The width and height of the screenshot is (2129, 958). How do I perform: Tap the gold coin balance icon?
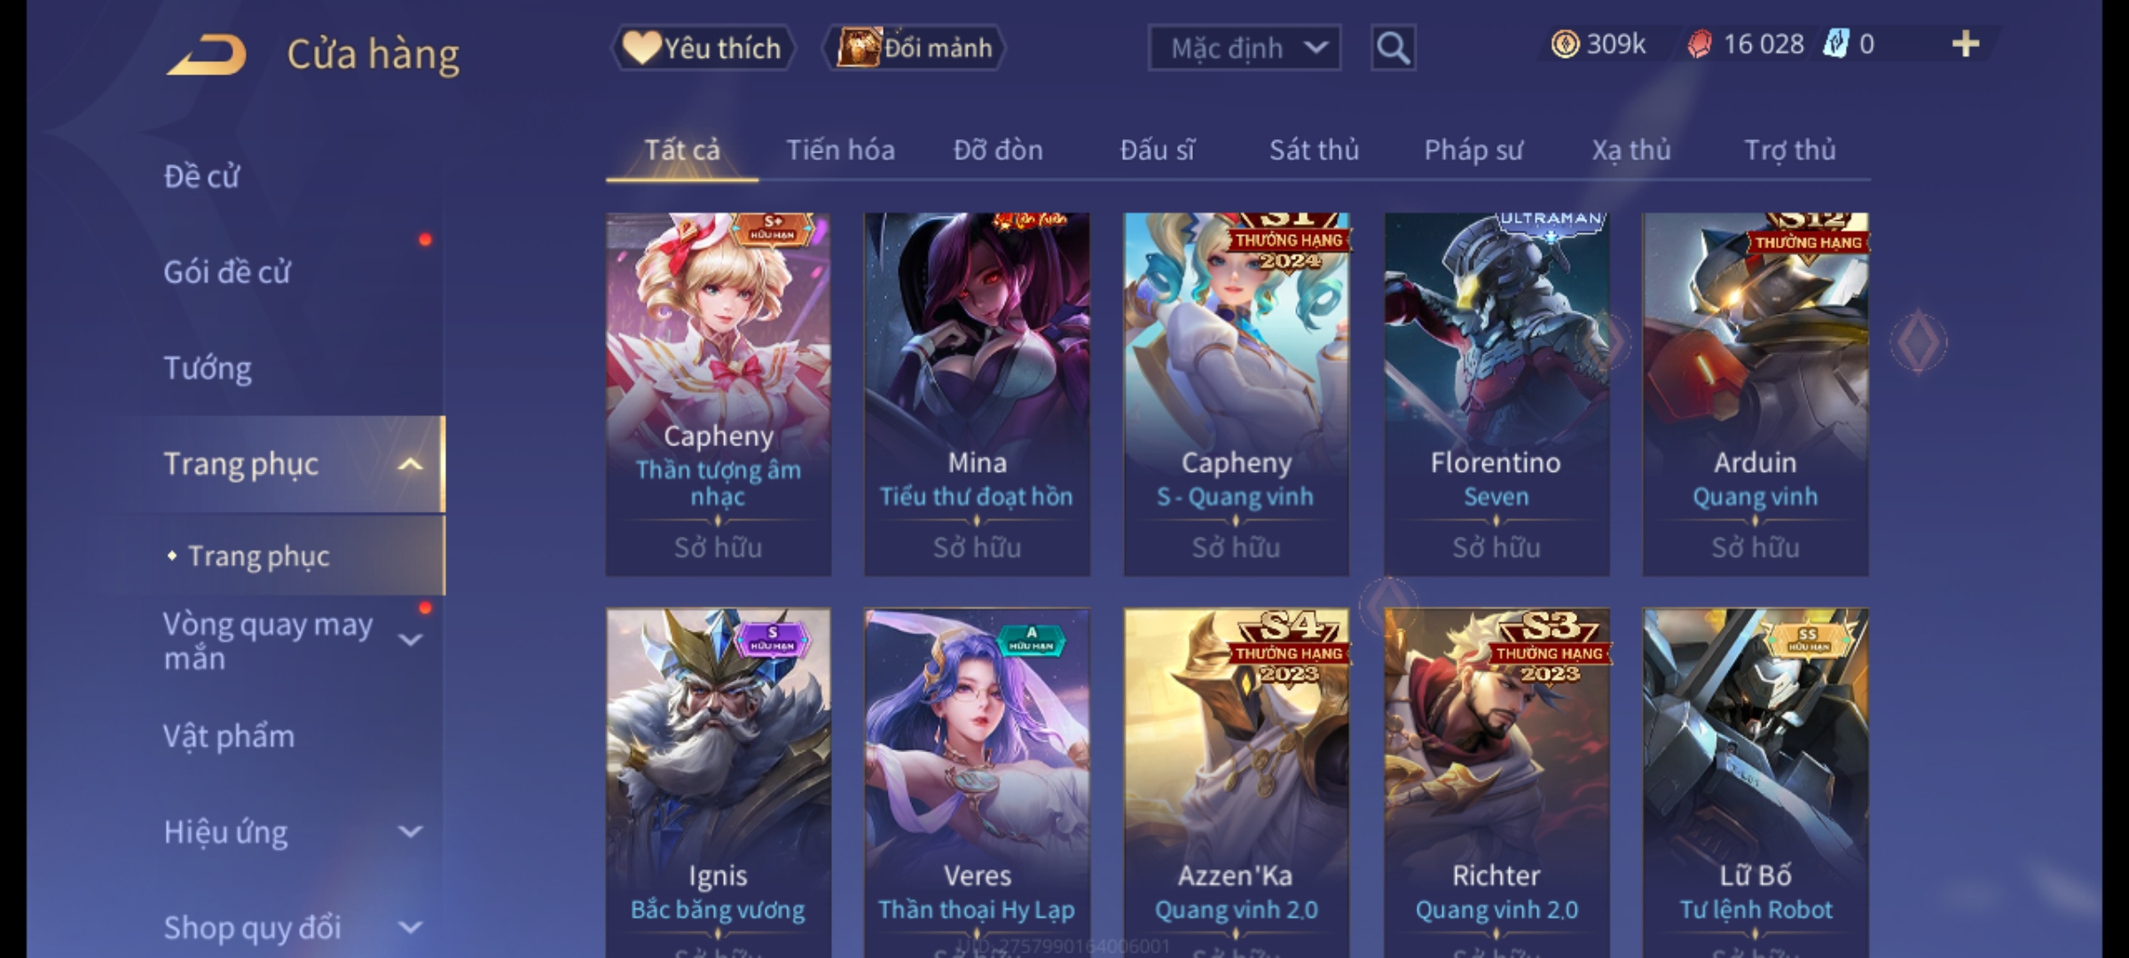[x=1565, y=44]
